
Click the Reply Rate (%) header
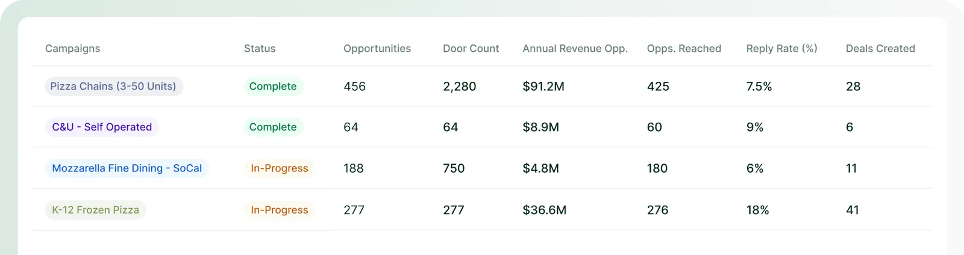tap(782, 49)
